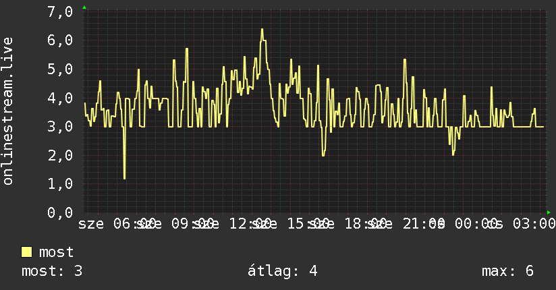556x290 pixels.
Task: Click the 'onlinestream.live' vertical axis title
Action: click(x=7, y=111)
